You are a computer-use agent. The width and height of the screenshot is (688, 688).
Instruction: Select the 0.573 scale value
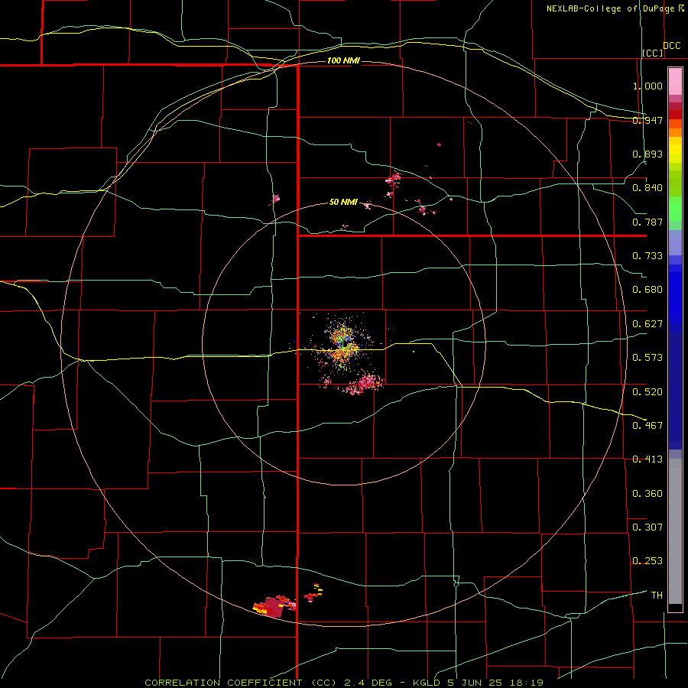tap(647, 358)
